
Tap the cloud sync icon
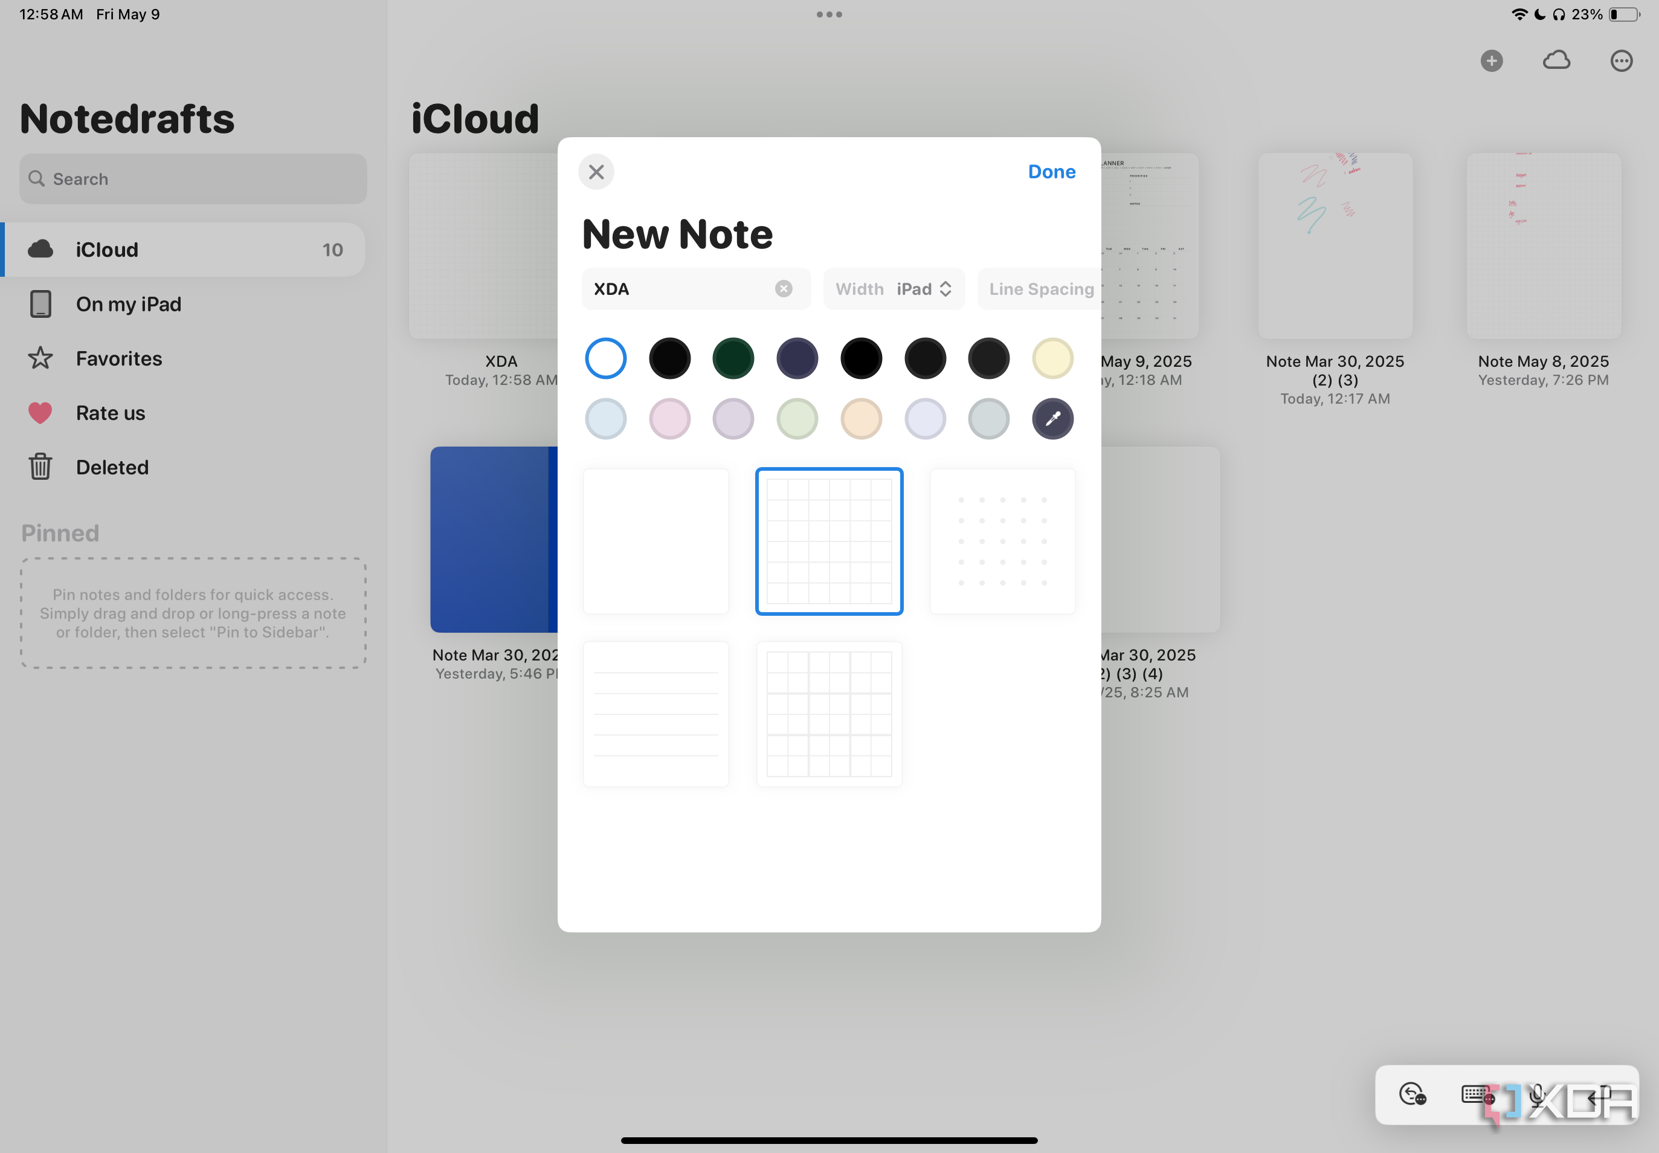click(x=1556, y=60)
